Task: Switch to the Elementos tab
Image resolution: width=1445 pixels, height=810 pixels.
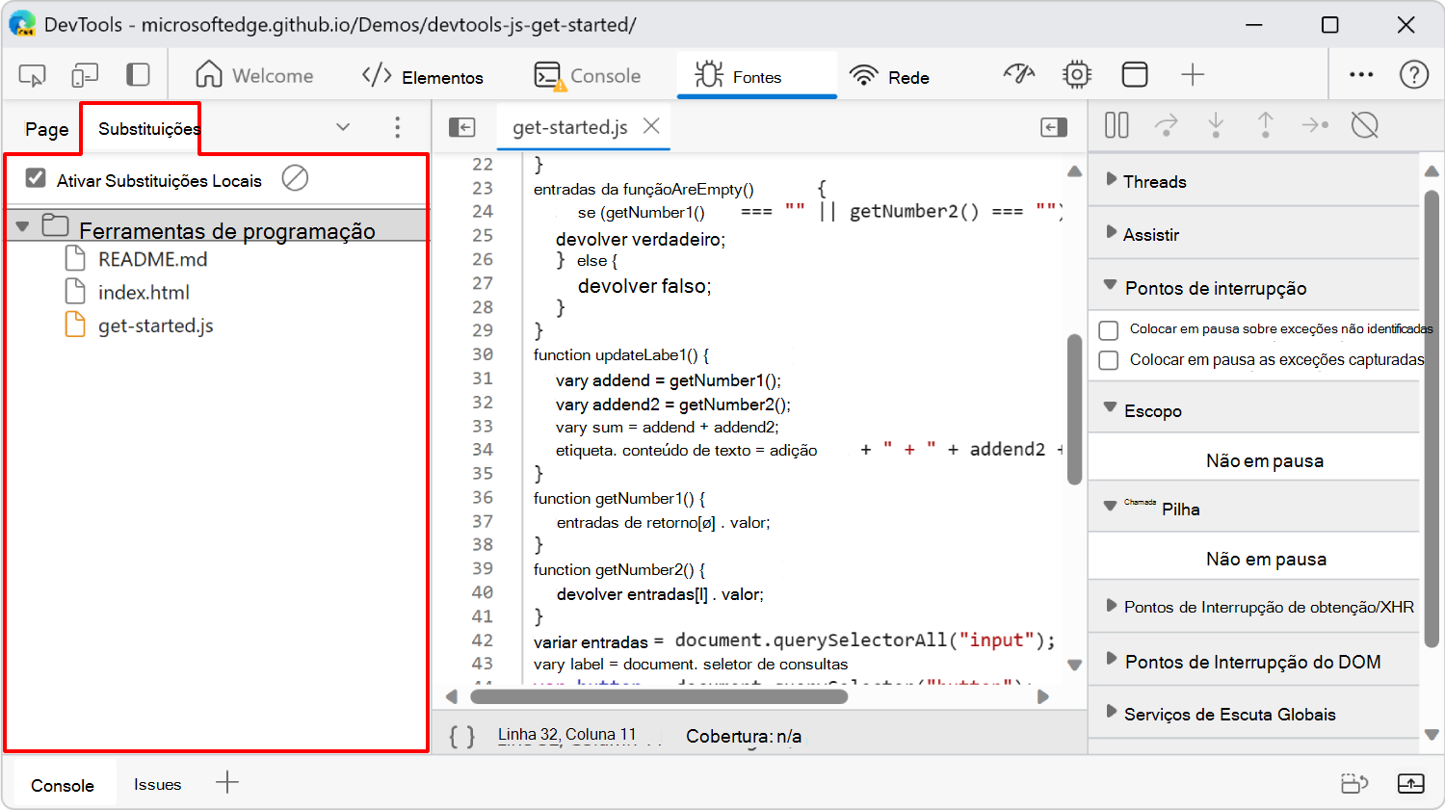Action: [x=423, y=75]
